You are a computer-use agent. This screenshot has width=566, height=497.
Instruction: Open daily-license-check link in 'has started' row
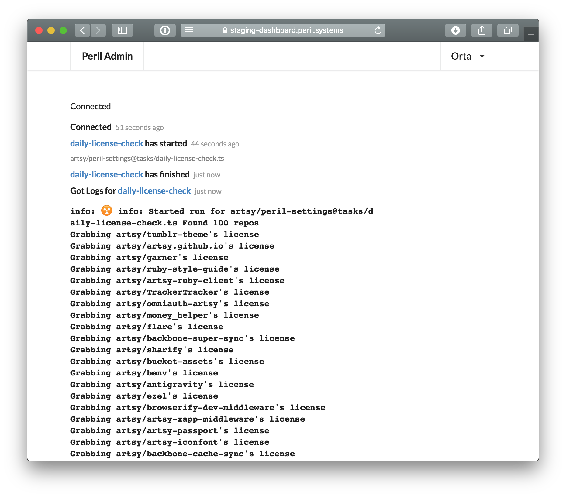click(x=107, y=143)
